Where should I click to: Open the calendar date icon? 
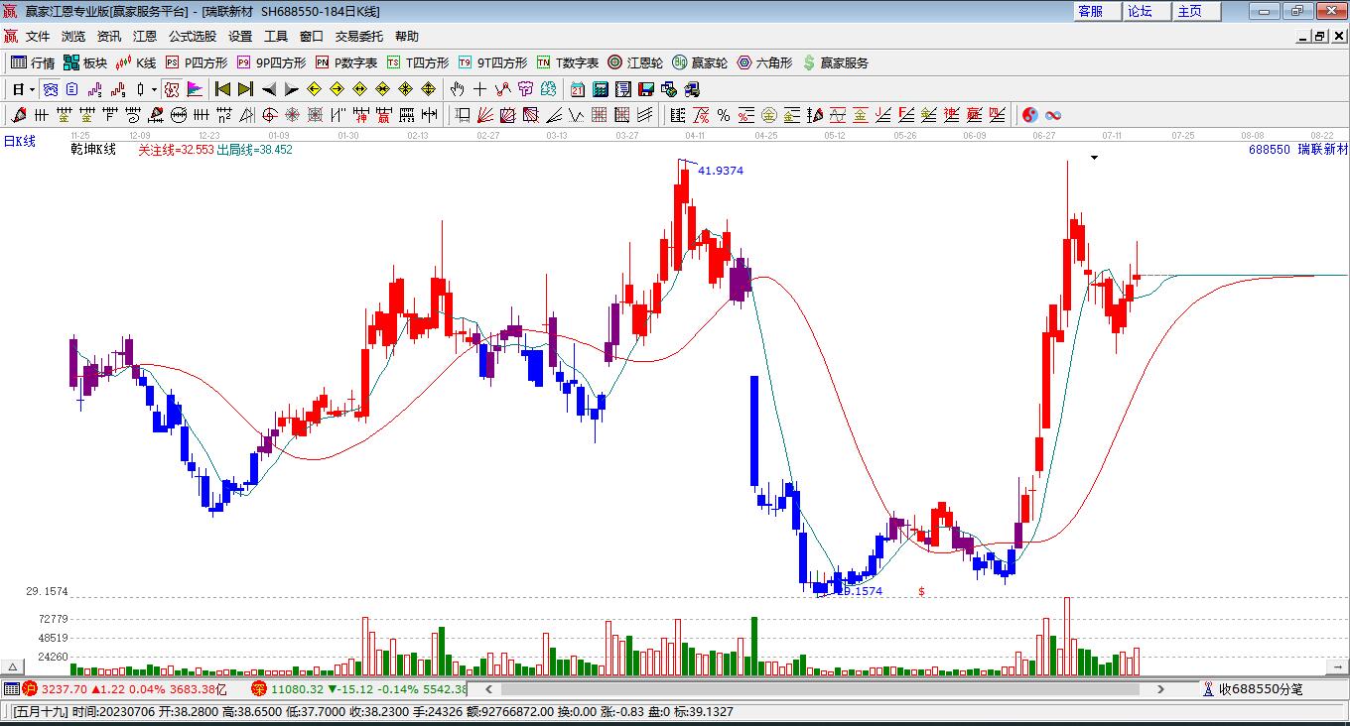(x=578, y=89)
